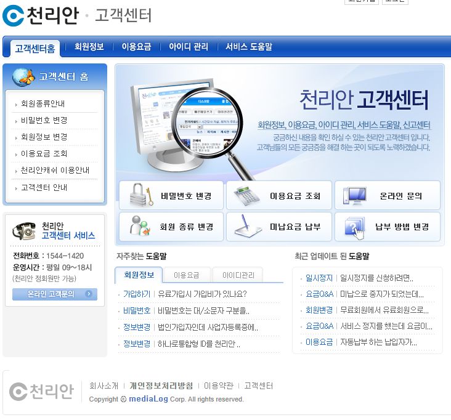Open the 고객센터홈 tab in navigation bar
This screenshot has height=420, width=451.
click(35, 48)
